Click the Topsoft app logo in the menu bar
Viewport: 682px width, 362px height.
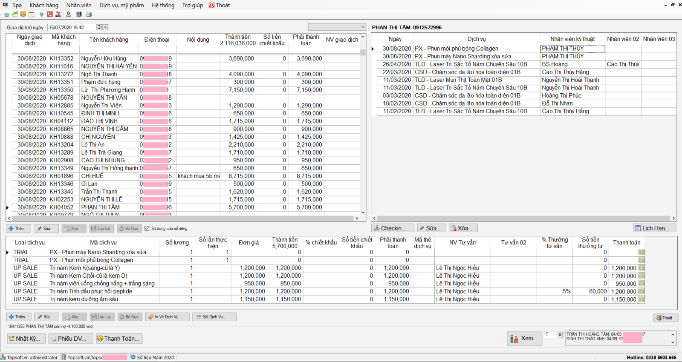pos(5,5)
